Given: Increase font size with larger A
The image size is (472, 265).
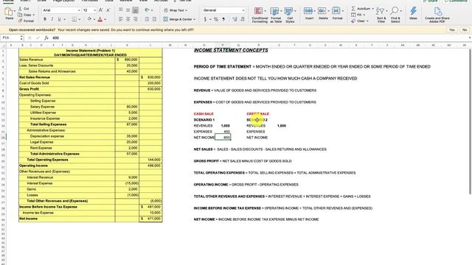Looking at the screenshot, I should tap(101, 10).
